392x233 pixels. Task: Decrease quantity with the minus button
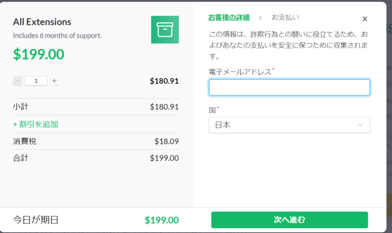click(18, 81)
